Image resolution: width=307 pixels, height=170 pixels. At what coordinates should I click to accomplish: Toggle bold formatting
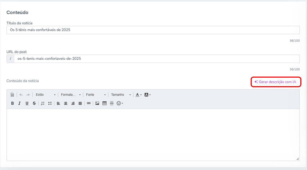point(12,104)
